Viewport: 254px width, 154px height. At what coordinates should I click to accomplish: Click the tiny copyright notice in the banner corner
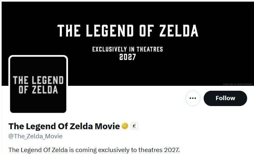pos(238,85)
